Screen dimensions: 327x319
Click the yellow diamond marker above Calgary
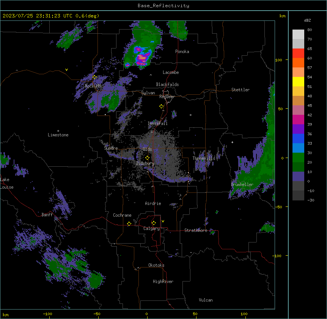click(154, 223)
